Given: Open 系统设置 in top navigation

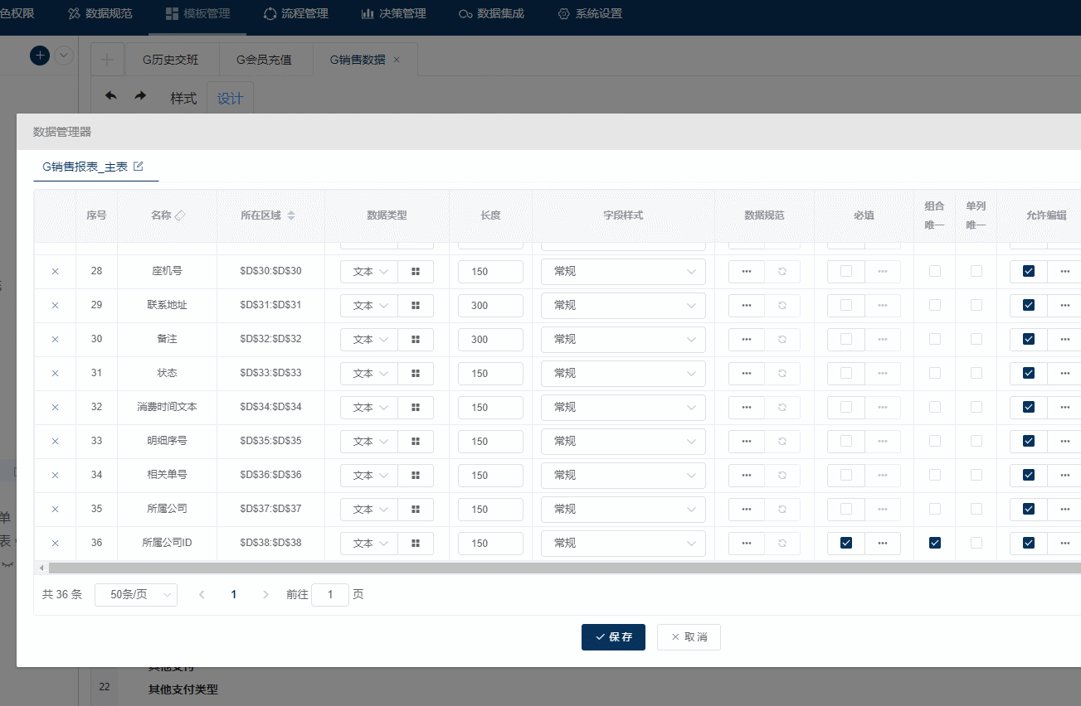Looking at the screenshot, I should coord(590,13).
